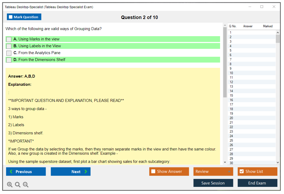The height and width of the screenshot is (194, 284).
Task: Disable the Show List checkbox
Action: point(241,172)
